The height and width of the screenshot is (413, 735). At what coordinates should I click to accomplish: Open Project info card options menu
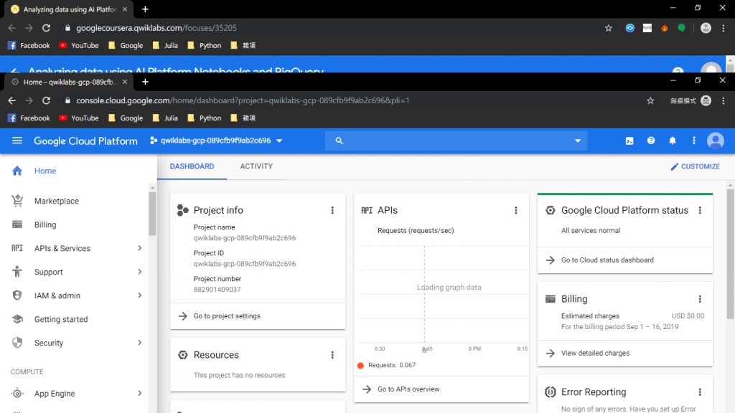tap(332, 210)
